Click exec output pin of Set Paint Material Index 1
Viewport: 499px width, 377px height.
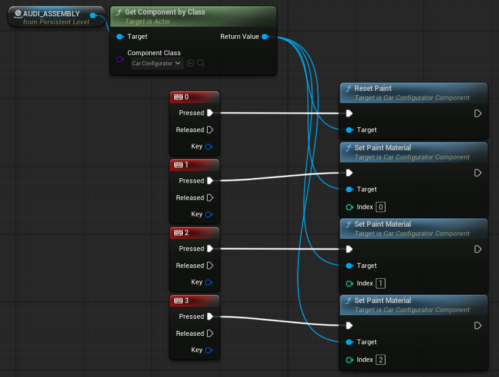click(478, 249)
